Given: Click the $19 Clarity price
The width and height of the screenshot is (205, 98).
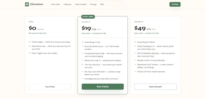Looking at the screenshot, I should (x=86, y=28).
